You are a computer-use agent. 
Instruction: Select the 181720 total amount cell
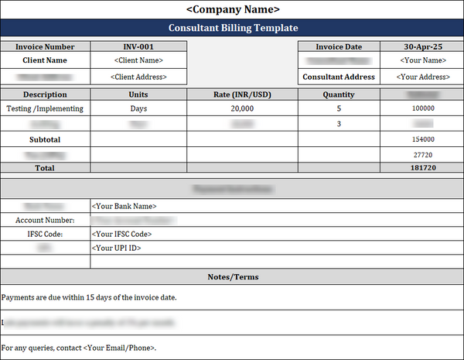pos(422,167)
